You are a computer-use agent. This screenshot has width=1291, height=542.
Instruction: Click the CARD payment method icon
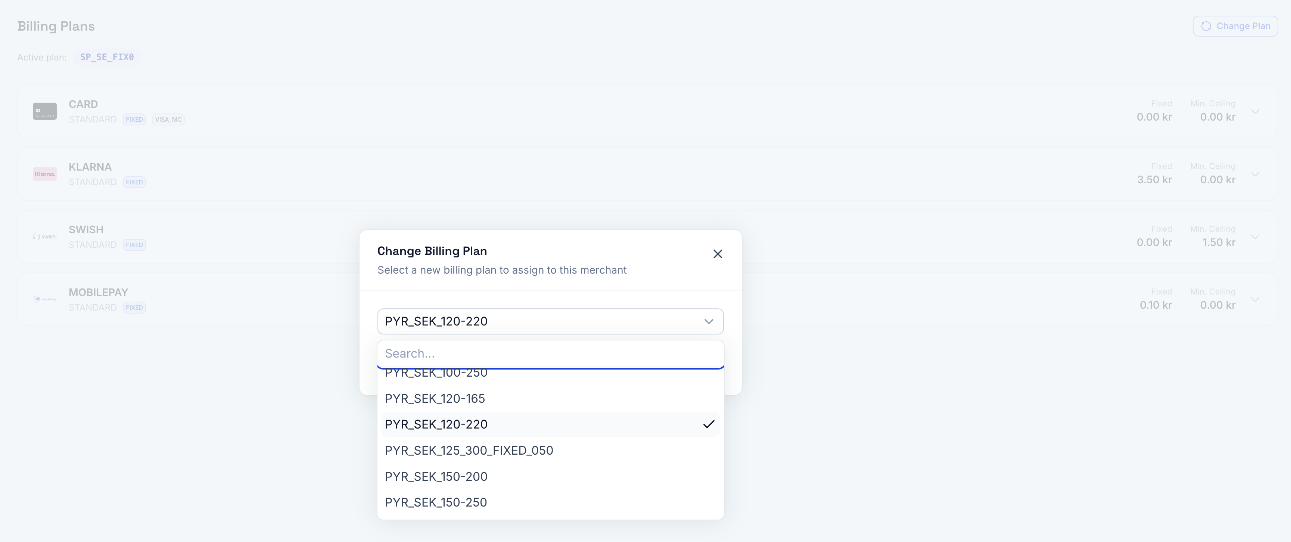point(44,111)
